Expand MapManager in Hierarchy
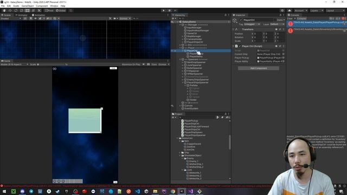Viewport: 347px width, 195px height. tap(183, 36)
